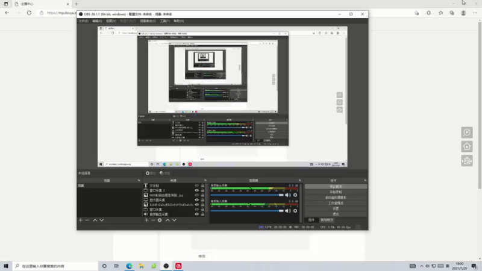482x271 pixels.
Task: Add a new source with the plus icon
Action: pos(146,220)
